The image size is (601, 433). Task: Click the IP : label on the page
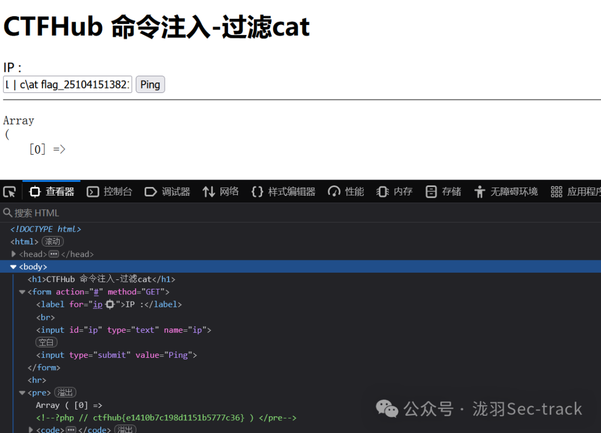pyautogui.click(x=13, y=67)
